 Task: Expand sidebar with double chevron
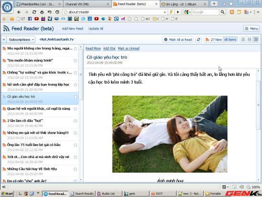(4, 40)
